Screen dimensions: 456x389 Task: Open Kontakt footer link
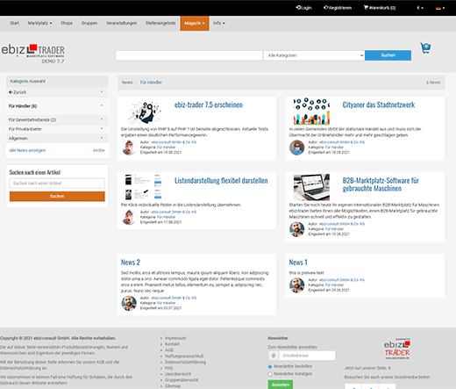tap(172, 344)
